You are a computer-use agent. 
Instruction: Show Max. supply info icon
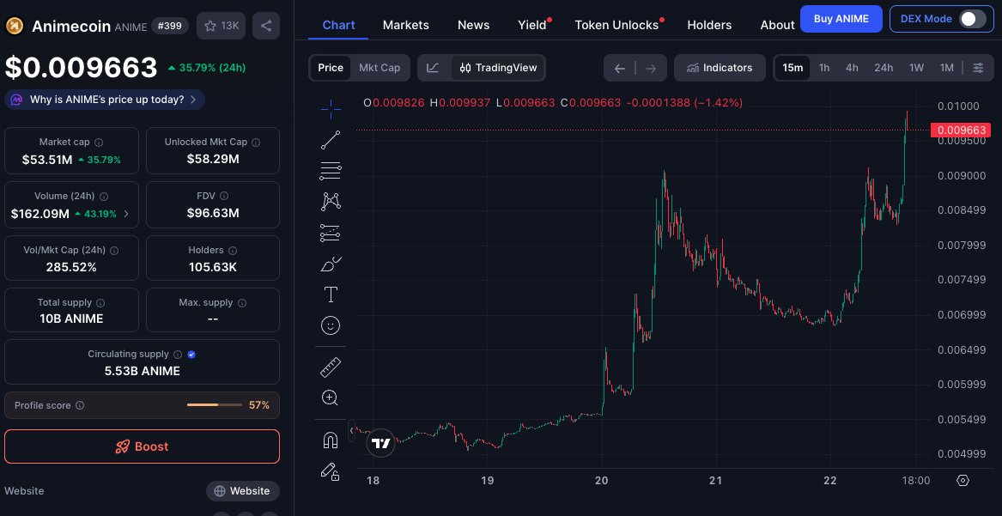pos(242,303)
